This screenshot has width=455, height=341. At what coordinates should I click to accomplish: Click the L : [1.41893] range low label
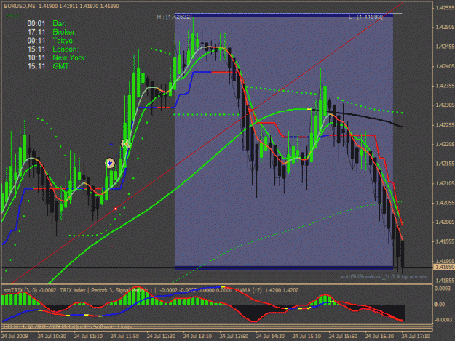tap(365, 17)
